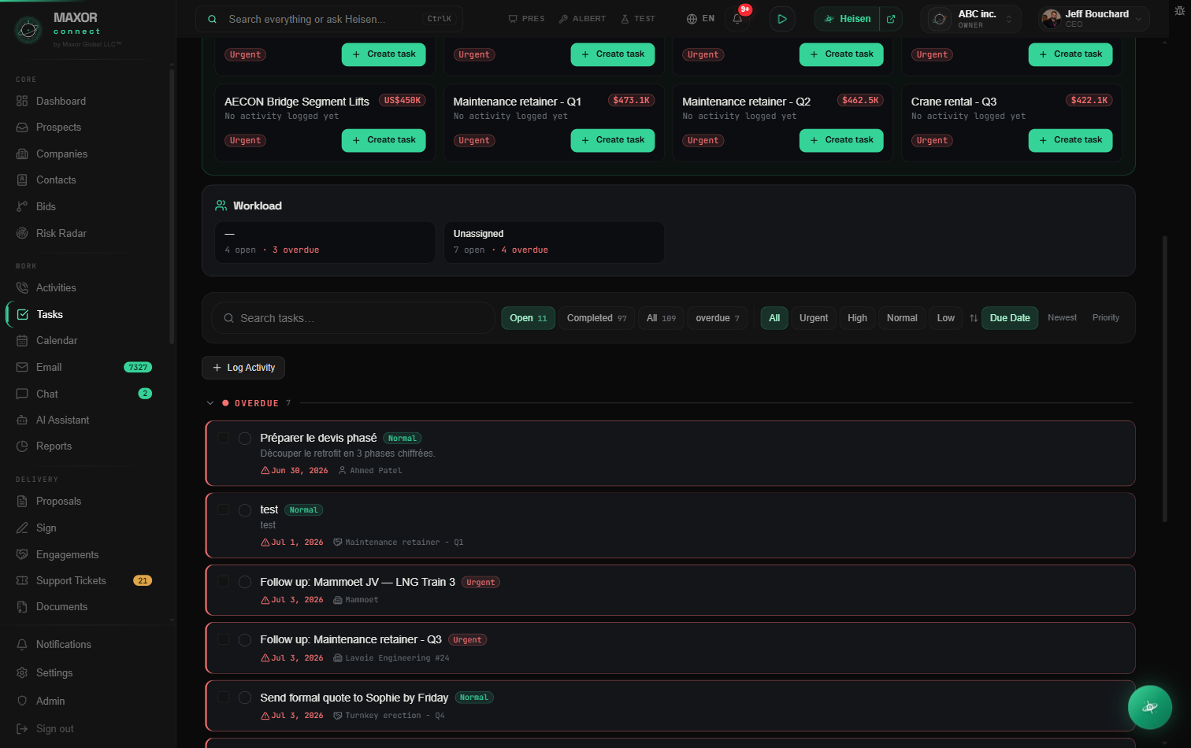Open Chat from the sidebar
This screenshot has height=748, width=1191.
tap(47, 394)
